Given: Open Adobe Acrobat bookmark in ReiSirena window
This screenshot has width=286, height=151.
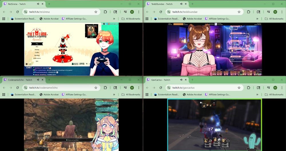Looking at the screenshot, I should pos(49,19).
